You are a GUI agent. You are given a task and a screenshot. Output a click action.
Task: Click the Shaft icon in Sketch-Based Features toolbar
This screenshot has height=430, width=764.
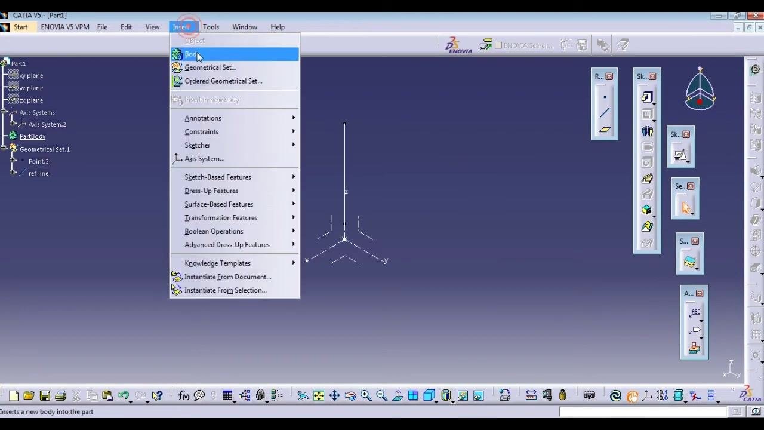(x=647, y=131)
